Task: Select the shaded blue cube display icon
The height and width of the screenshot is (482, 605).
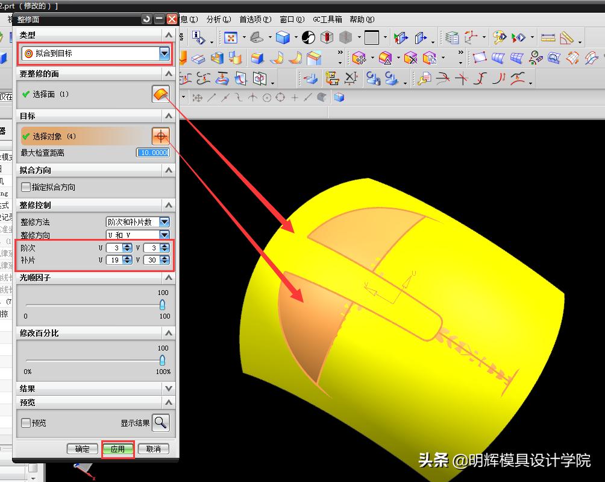Action: click(x=283, y=37)
